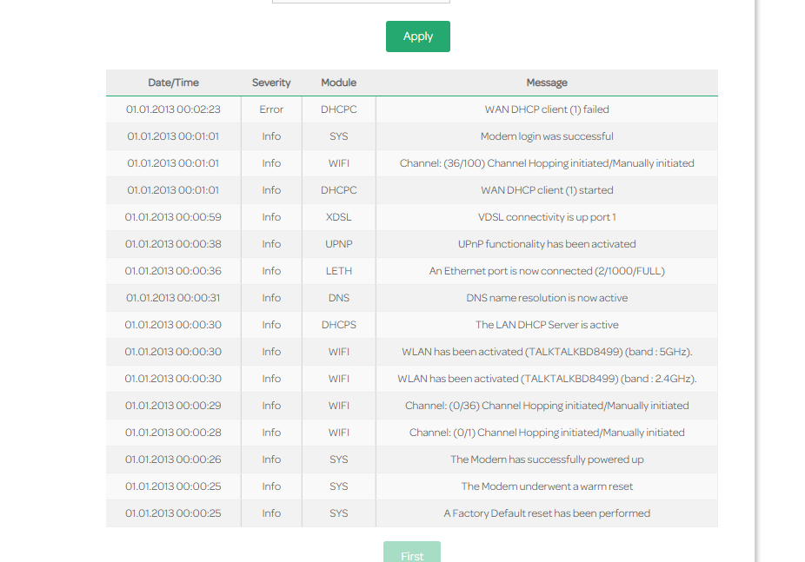
Task: Select the 'Modem login was successful' message
Action: point(547,136)
